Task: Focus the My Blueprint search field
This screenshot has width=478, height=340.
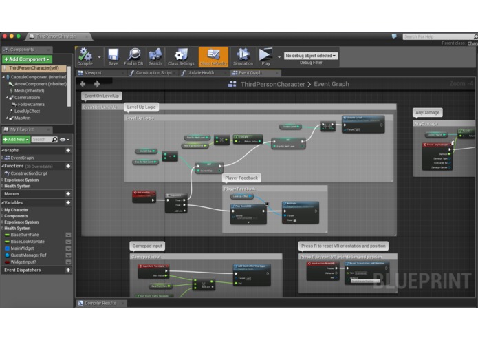Action: point(41,139)
